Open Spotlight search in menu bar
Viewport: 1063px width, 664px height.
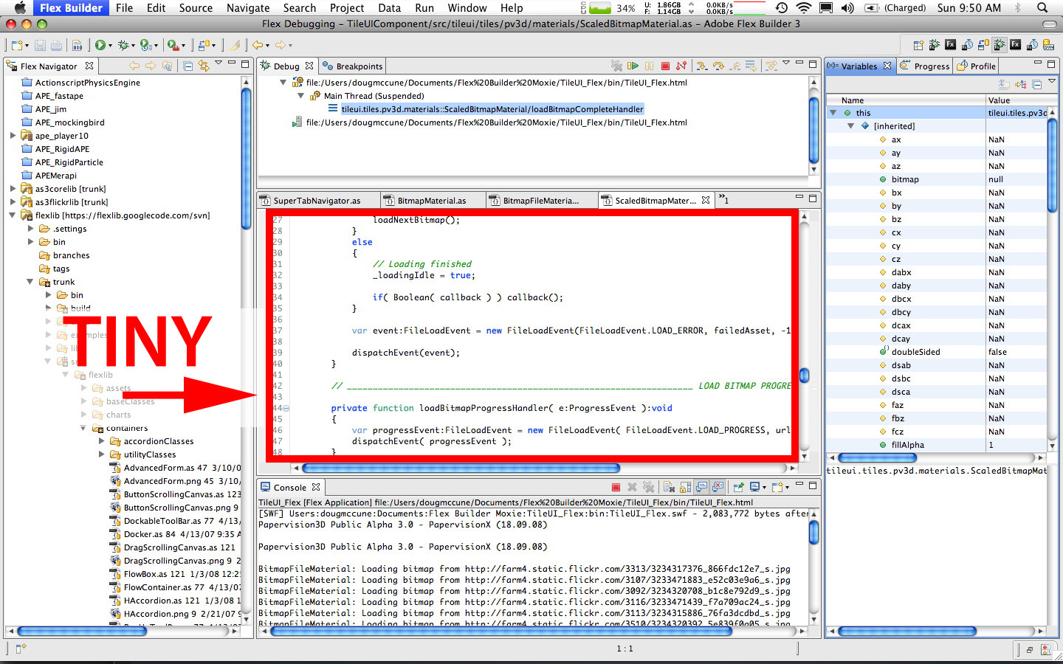tap(1042, 7)
